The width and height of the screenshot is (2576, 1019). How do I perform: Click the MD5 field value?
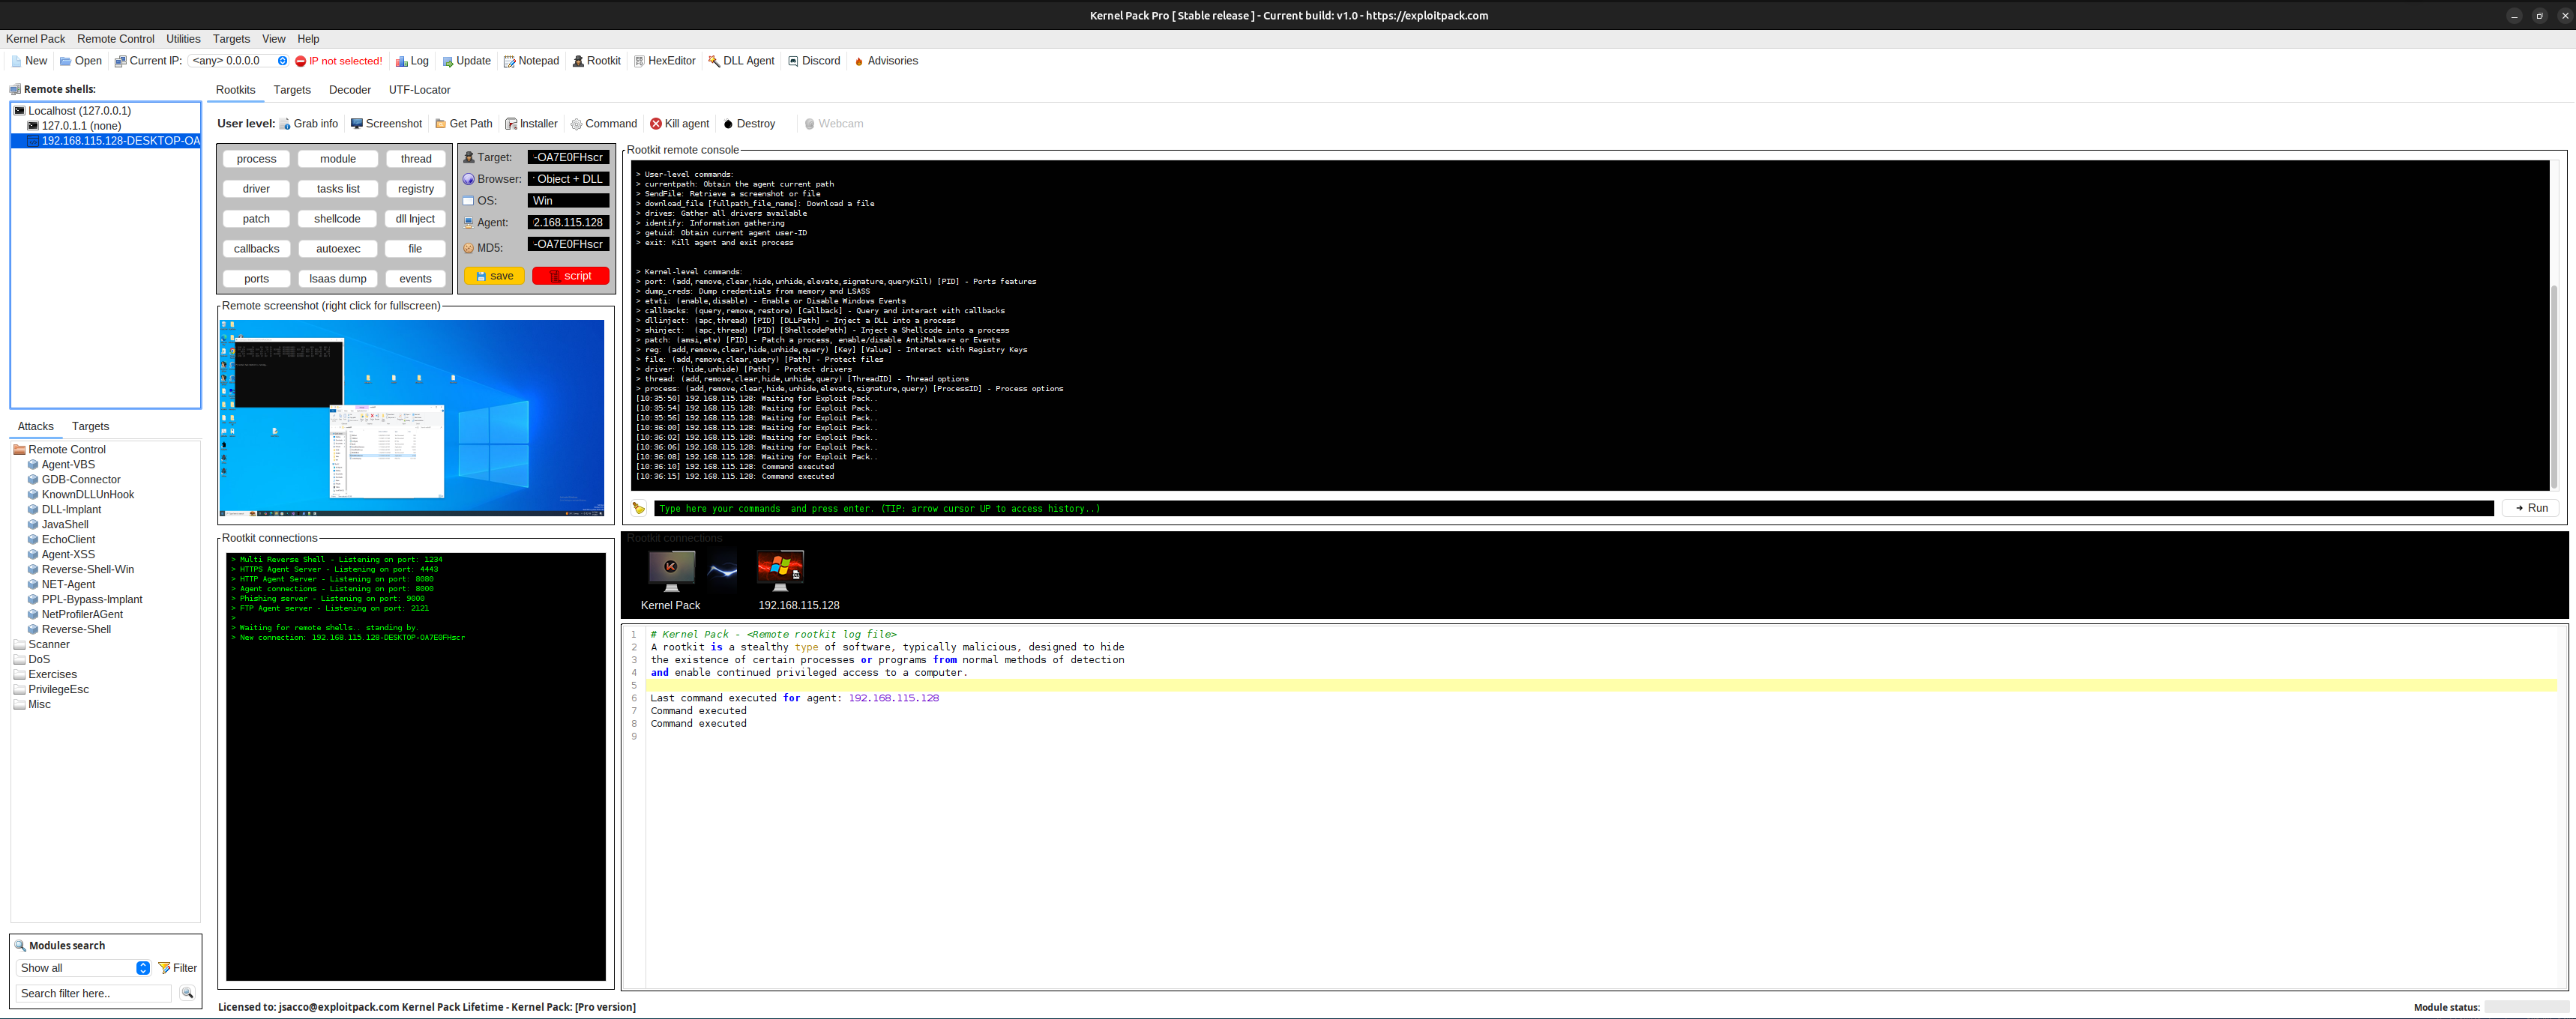(x=568, y=244)
